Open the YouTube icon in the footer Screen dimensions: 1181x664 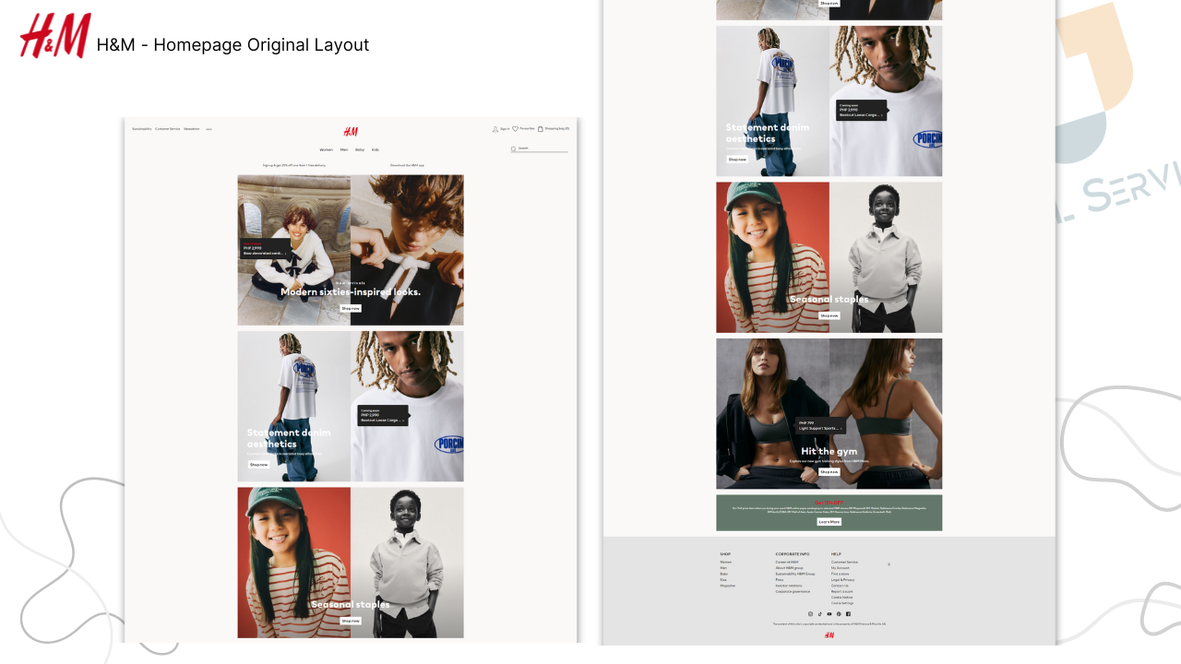point(829,614)
